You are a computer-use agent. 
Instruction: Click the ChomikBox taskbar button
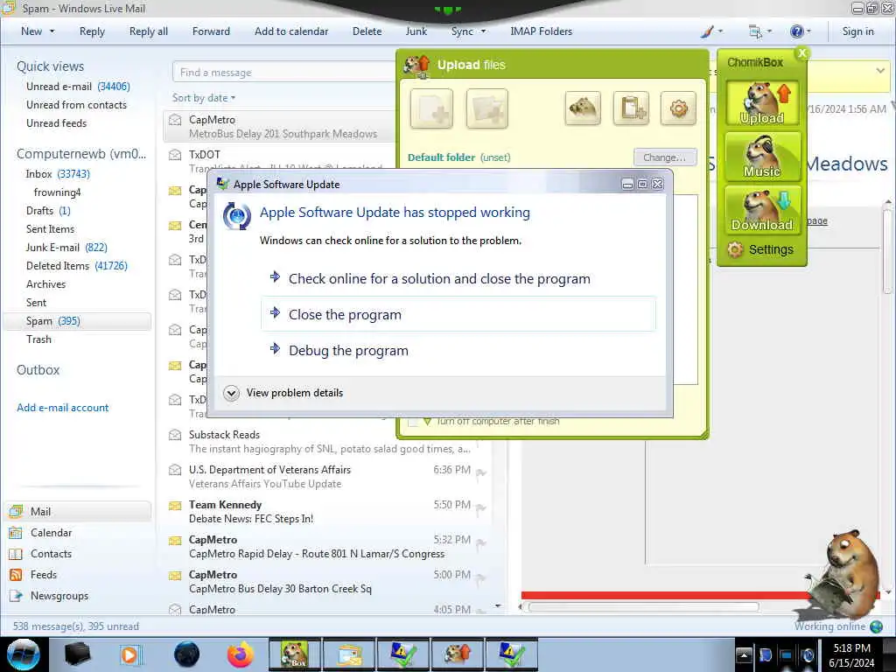coord(295,654)
